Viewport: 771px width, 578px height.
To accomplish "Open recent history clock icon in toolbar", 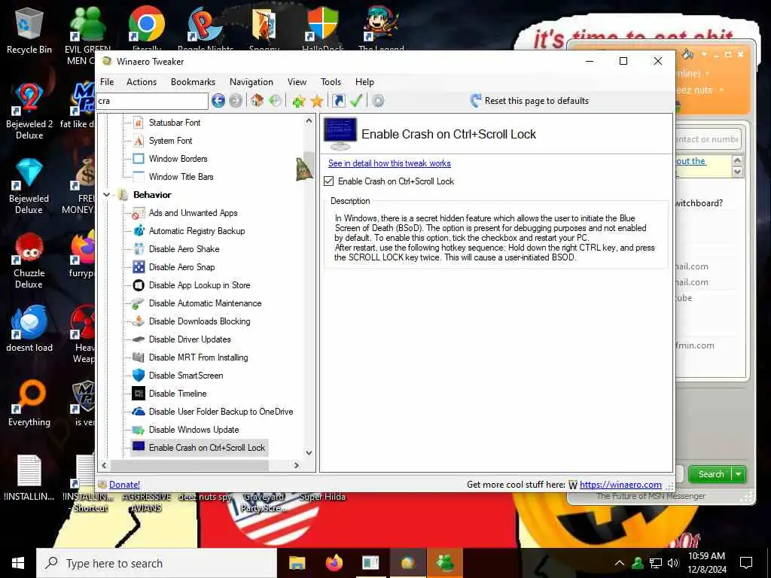I will click(276, 101).
